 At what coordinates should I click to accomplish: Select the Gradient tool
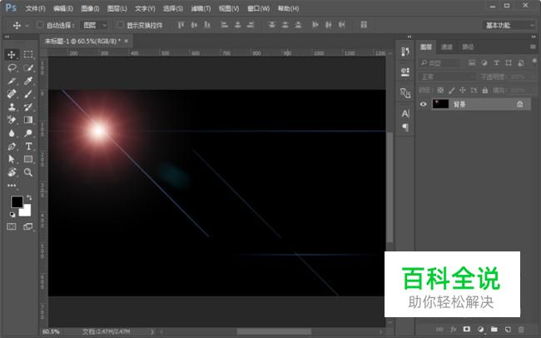tap(28, 120)
